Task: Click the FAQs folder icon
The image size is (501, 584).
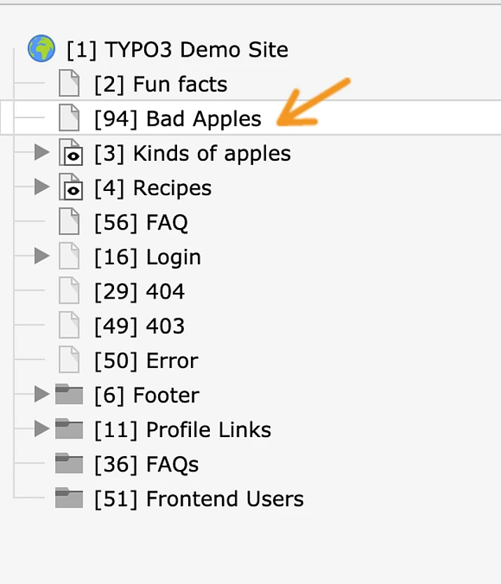Action: (x=69, y=464)
